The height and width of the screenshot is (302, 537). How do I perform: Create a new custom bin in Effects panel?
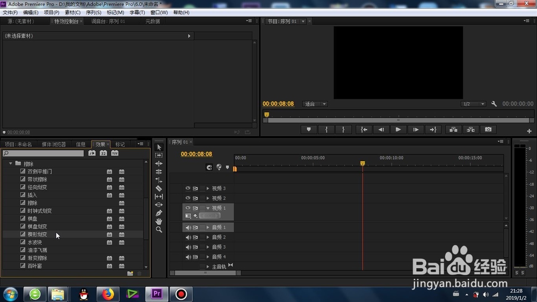[130, 273]
